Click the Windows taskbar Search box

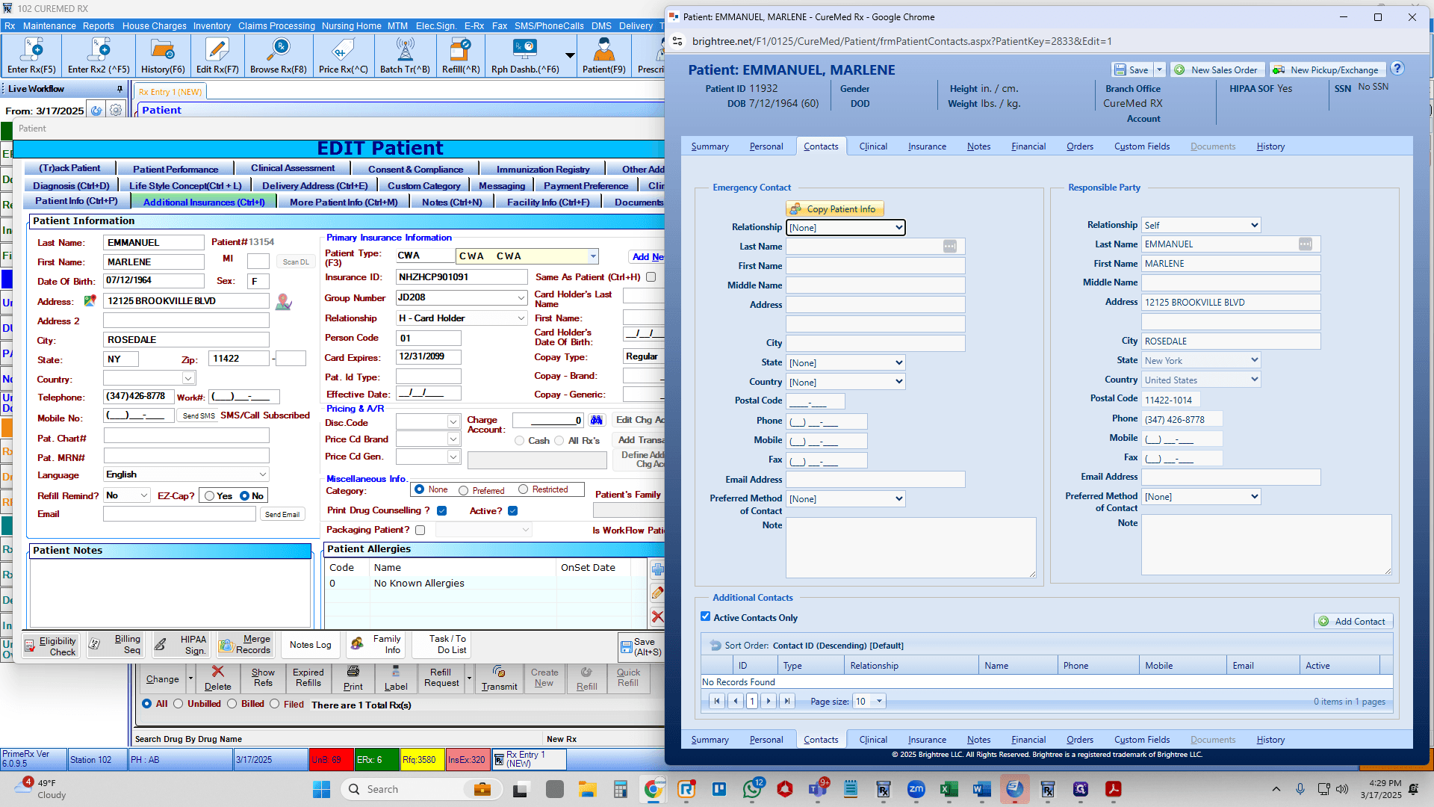point(420,789)
